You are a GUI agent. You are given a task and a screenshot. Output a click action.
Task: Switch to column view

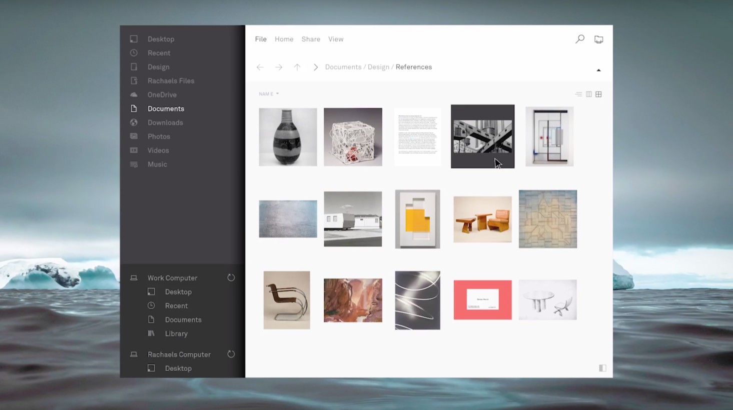pyautogui.click(x=588, y=94)
